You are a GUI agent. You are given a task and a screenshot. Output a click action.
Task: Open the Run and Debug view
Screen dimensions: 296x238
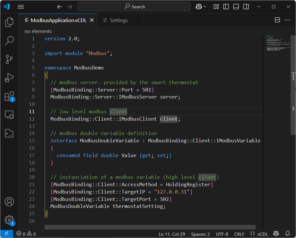(x=9, y=78)
